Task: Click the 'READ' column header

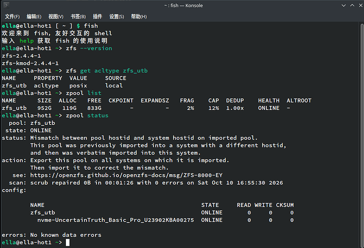Action: coord(244,205)
